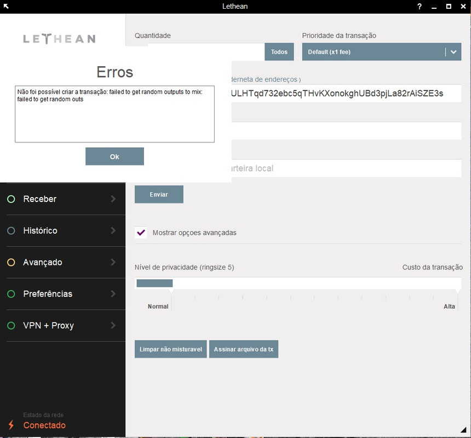
Task: Open the Preferências sidebar menu item
Action: click(x=62, y=294)
